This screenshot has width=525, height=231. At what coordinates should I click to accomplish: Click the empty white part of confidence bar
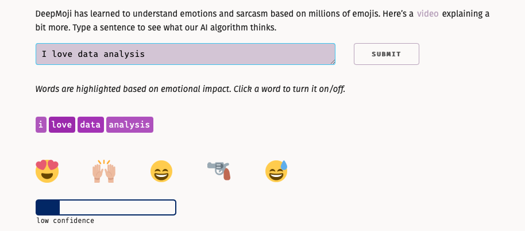tap(117, 207)
